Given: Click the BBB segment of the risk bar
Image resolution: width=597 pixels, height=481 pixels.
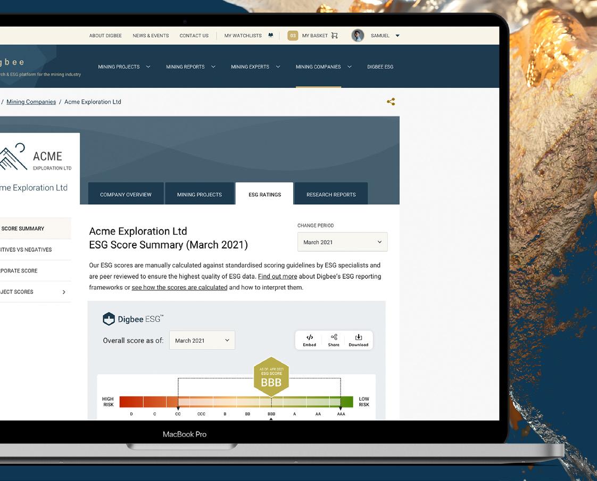Looking at the screenshot, I should click(x=271, y=402).
